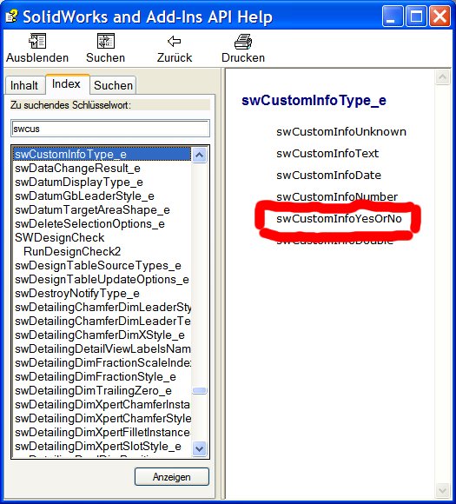Select swDetailingDetailViewLabelsNam entry
This screenshot has height=504, width=456.
(102, 348)
